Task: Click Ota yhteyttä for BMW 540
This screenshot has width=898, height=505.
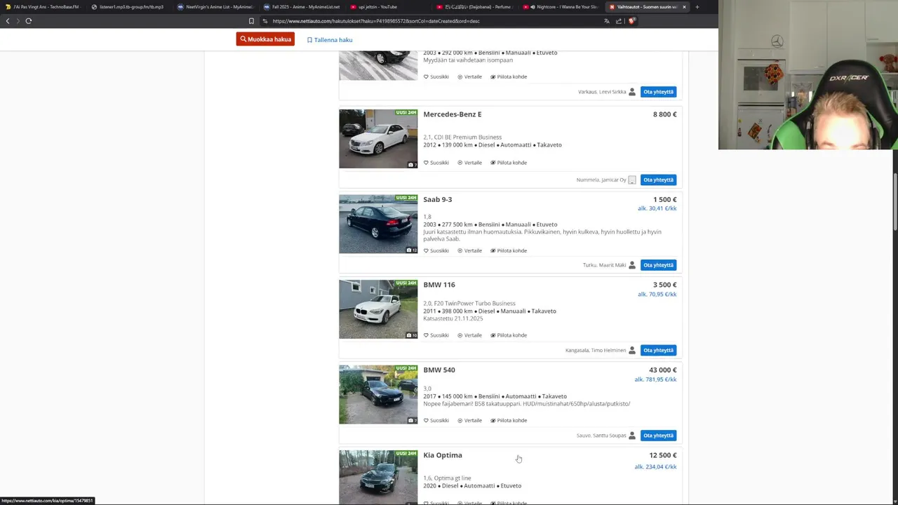Action: coord(658,436)
